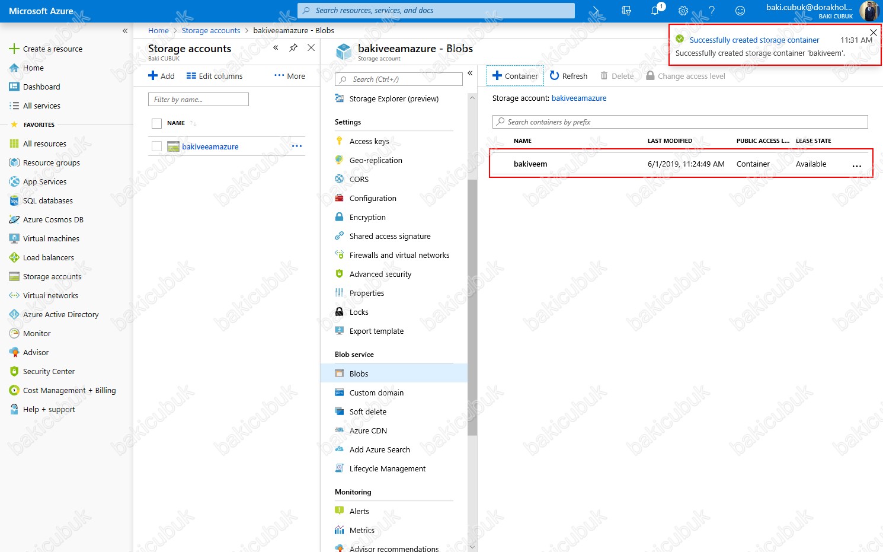
Task: Click Edit columns in Storage accounts
Action: pyautogui.click(x=215, y=76)
